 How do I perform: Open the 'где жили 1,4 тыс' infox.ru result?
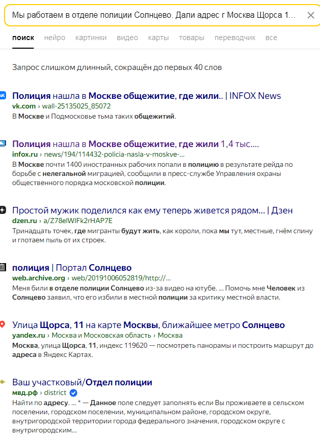tap(135, 144)
